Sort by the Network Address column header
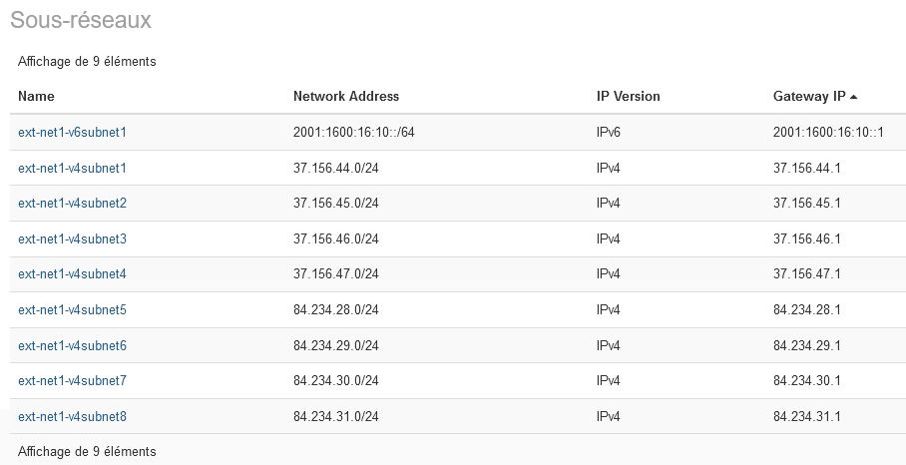The height and width of the screenshot is (465, 906). point(345,97)
